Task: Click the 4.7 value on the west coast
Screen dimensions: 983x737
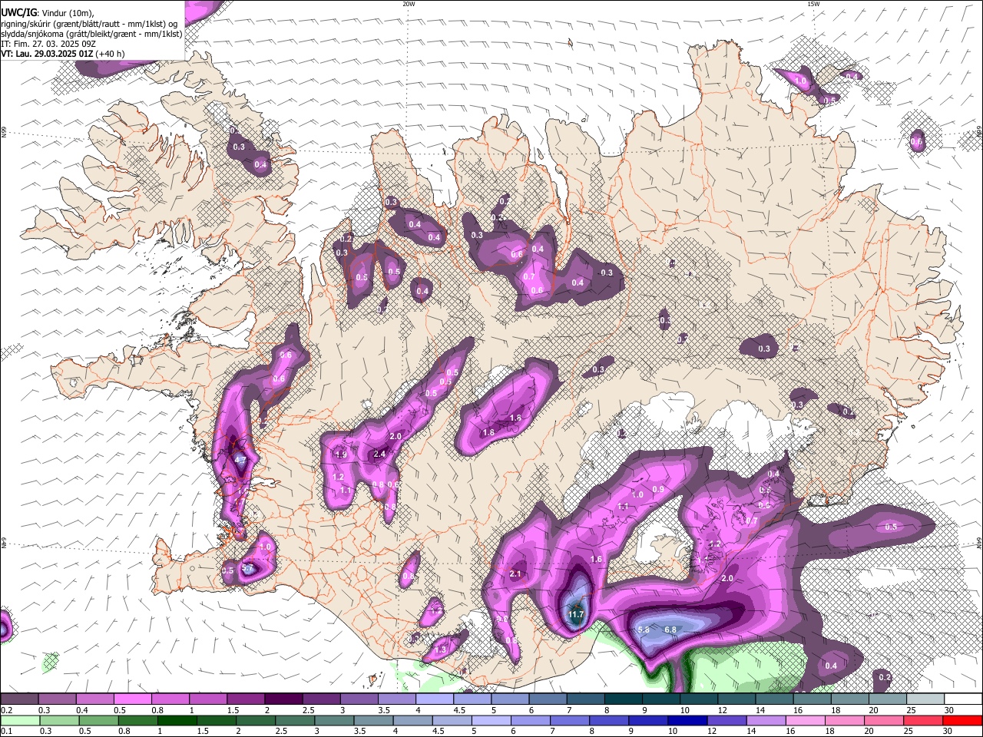Action: coord(240,460)
